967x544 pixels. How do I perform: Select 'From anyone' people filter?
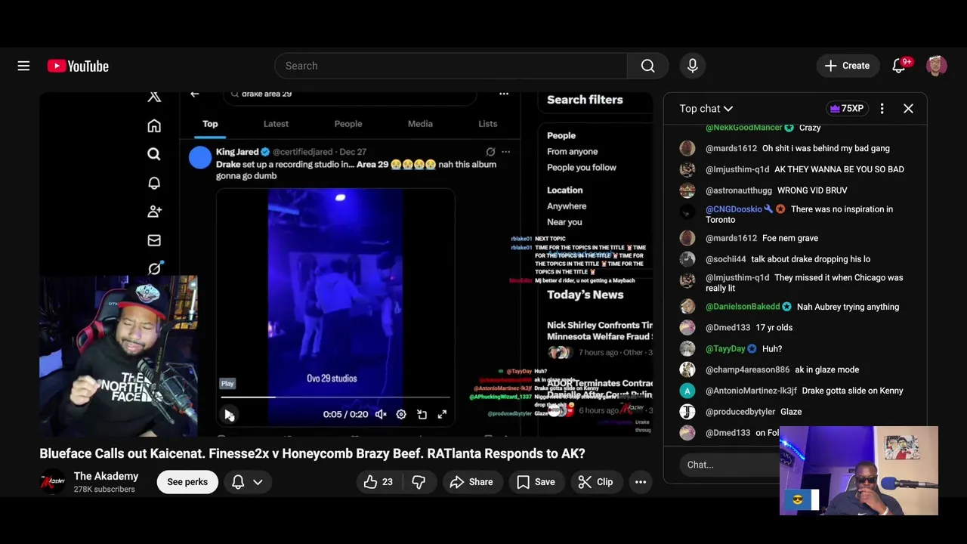[572, 152]
